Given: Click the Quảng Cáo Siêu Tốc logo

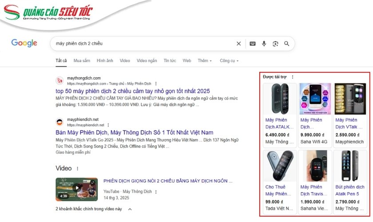Looking at the screenshot, I should pyautogui.click(x=48, y=12).
